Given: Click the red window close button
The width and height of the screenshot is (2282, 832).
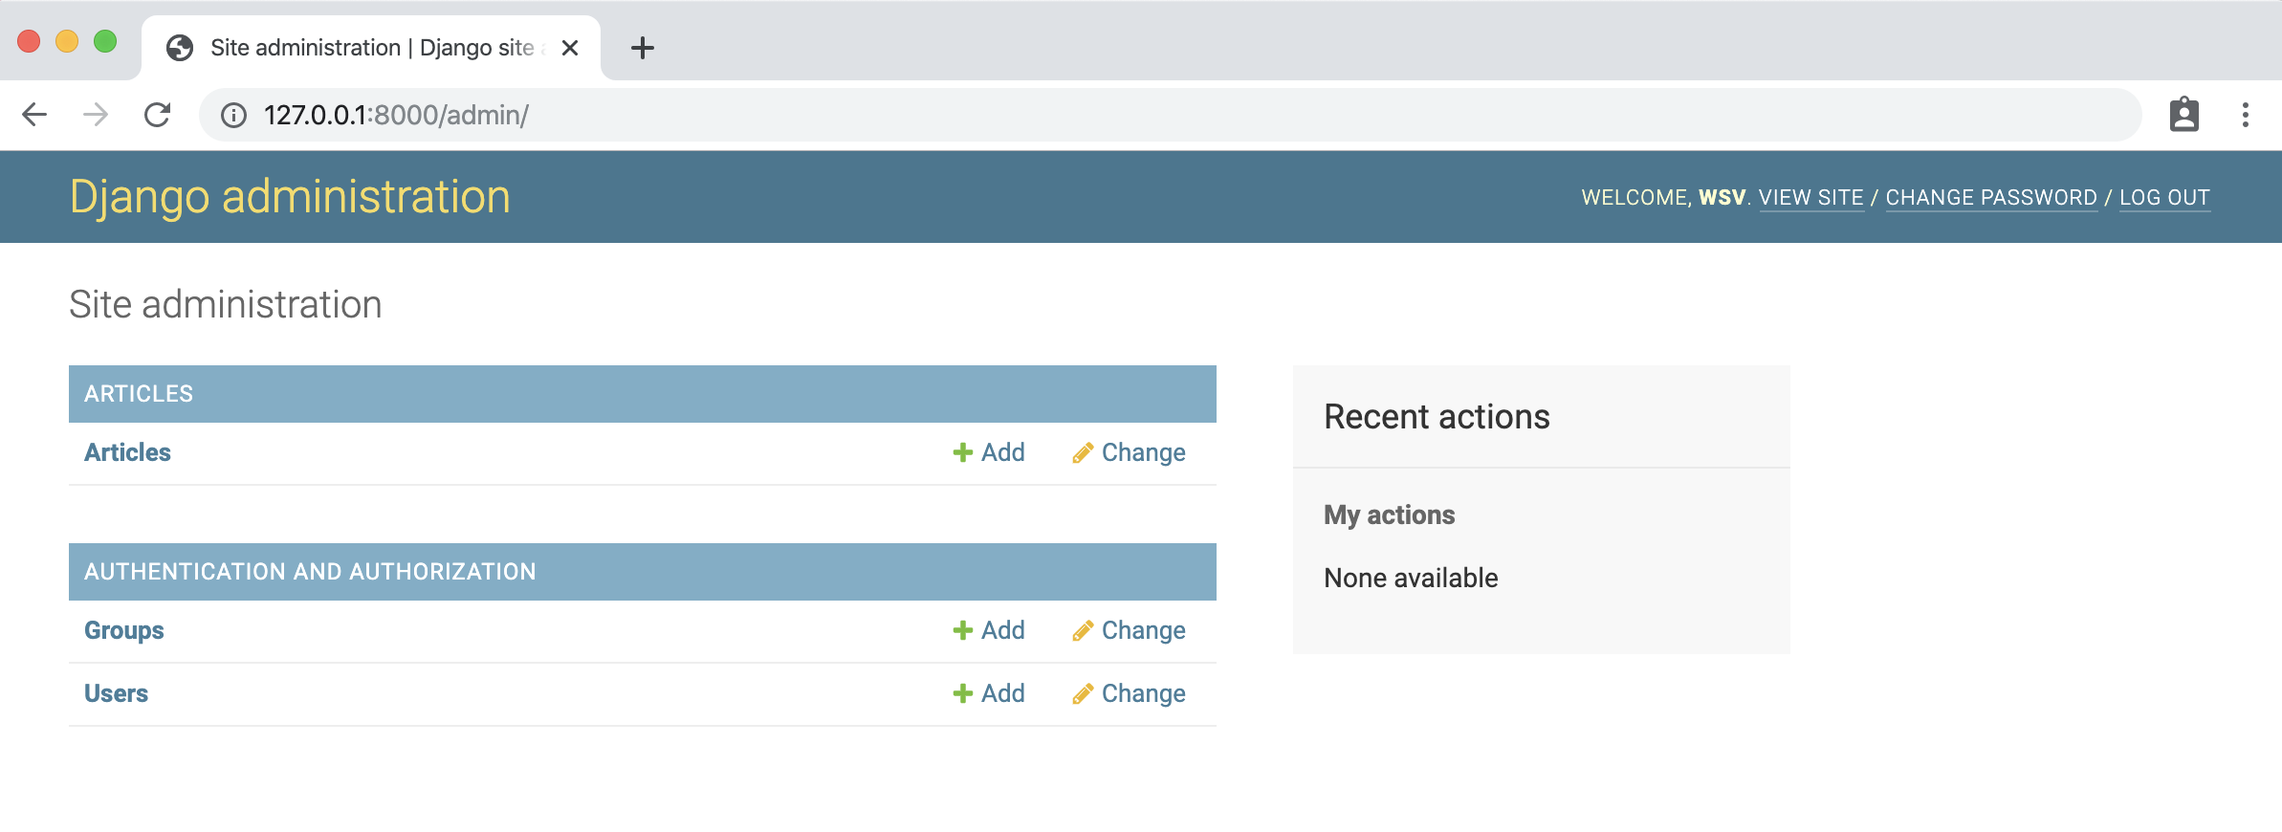Looking at the screenshot, I should [x=29, y=41].
